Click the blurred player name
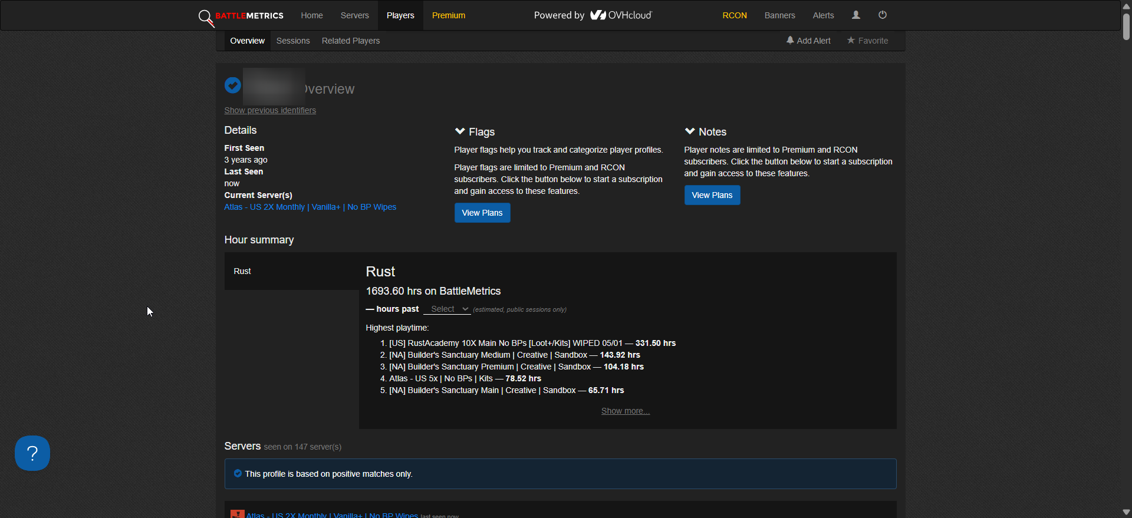Viewport: 1132px width, 518px height. click(274, 87)
